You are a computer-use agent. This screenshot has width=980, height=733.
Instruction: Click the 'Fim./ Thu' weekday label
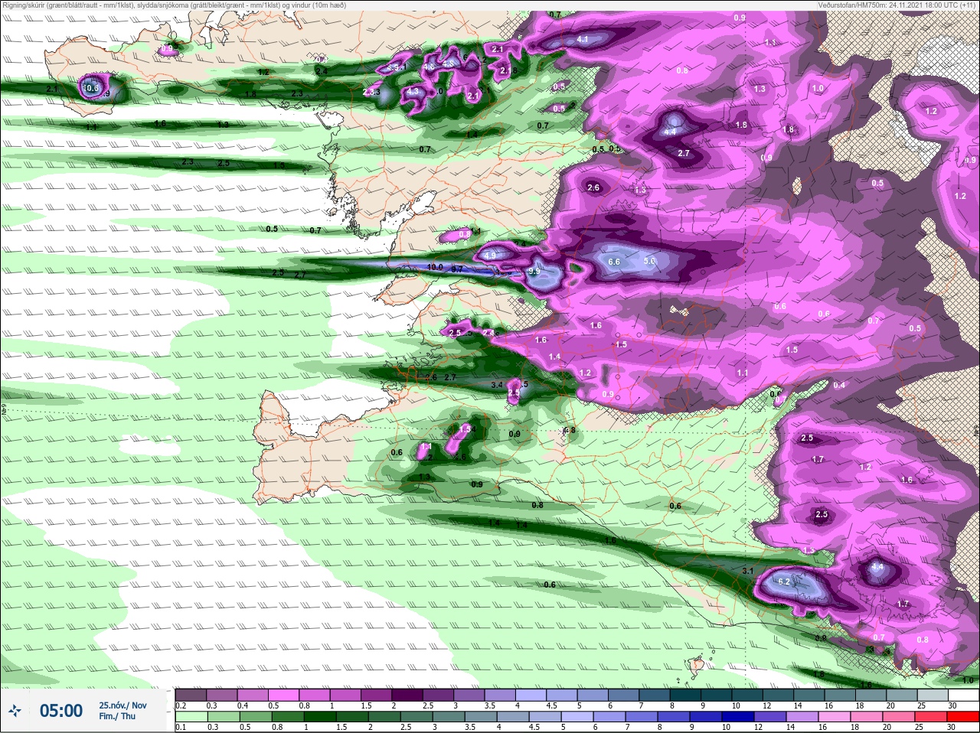[x=117, y=716]
